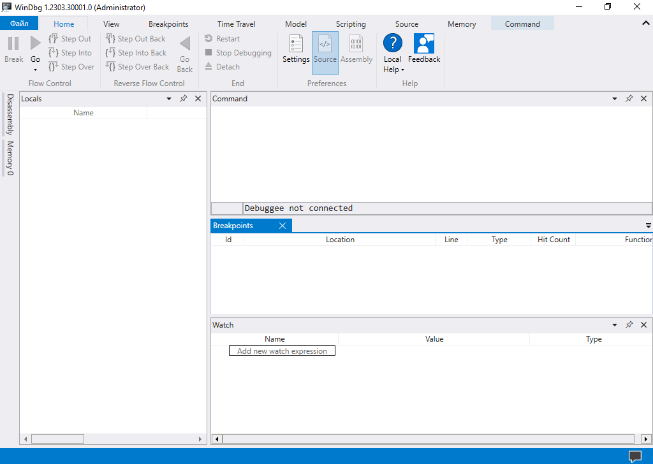Sort breakpoints by Location column
This screenshot has width=653, height=464.
[x=340, y=240]
